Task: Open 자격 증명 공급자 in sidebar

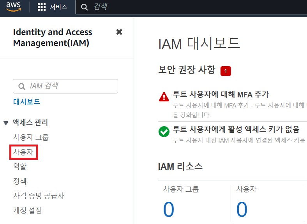Action: (x=39, y=196)
